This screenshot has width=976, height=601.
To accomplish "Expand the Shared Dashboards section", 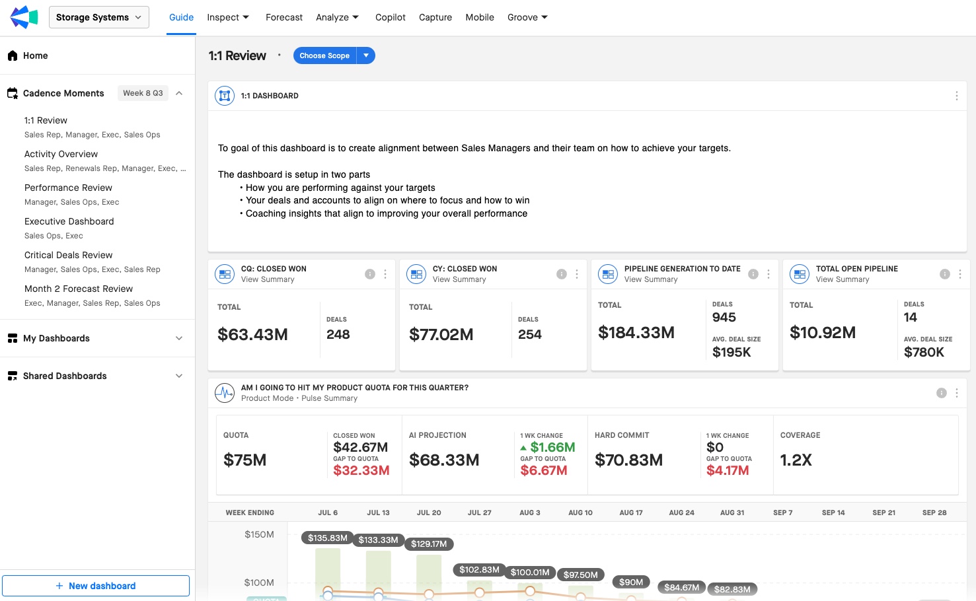I will pyautogui.click(x=179, y=376).
